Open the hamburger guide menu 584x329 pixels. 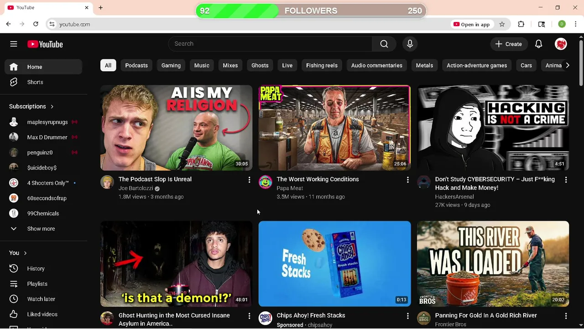coord(14,44)
